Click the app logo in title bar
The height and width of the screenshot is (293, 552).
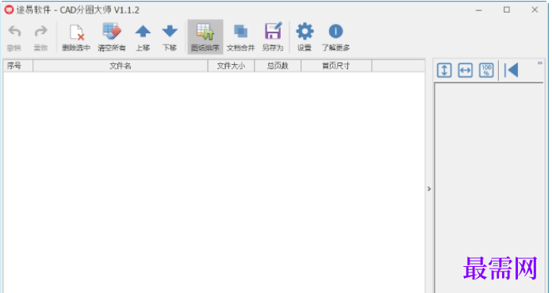9,10
